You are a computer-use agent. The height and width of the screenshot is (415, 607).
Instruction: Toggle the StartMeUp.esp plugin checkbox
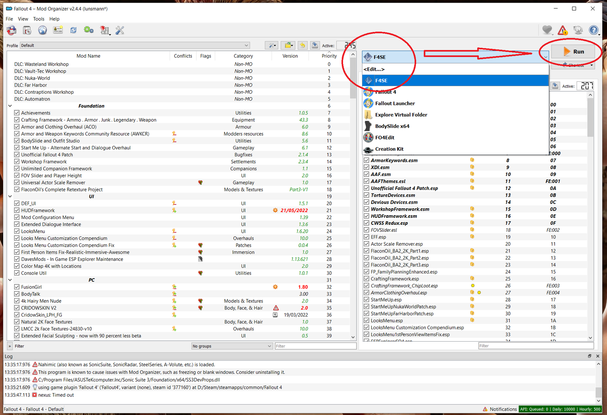[367, 300]
